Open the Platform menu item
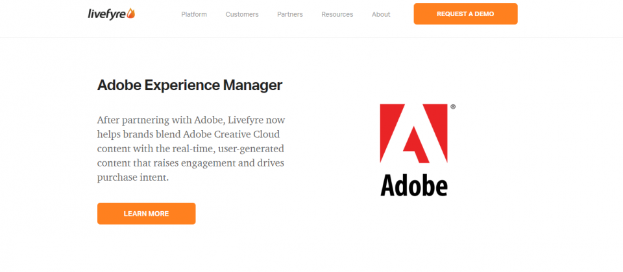 194,14
